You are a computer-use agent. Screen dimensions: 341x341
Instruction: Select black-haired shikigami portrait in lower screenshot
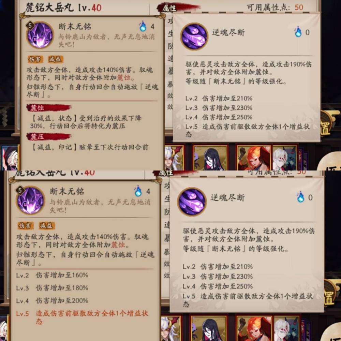pos(209,328)
